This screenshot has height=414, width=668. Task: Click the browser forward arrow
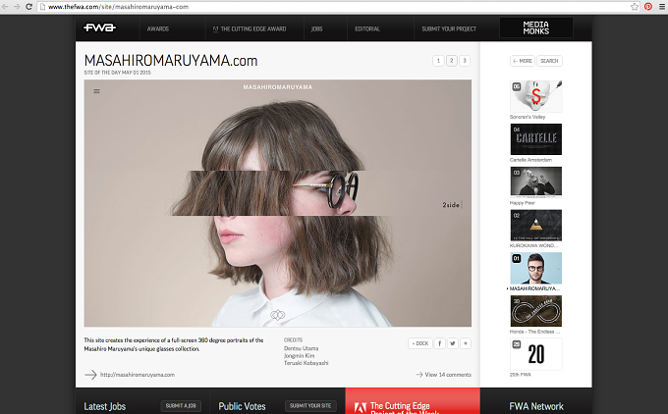coord(17,7)
